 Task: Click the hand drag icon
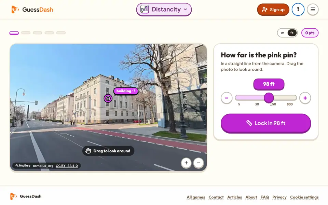tap(88, 151)
